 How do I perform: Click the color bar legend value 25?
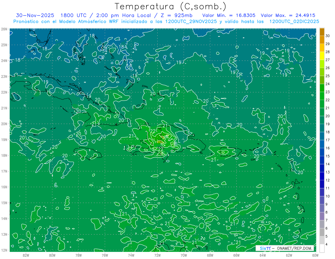(x=327, y=76)
